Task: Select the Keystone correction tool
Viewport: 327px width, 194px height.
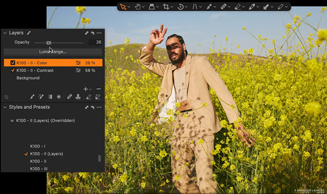Action: click(x=195, y=7)
